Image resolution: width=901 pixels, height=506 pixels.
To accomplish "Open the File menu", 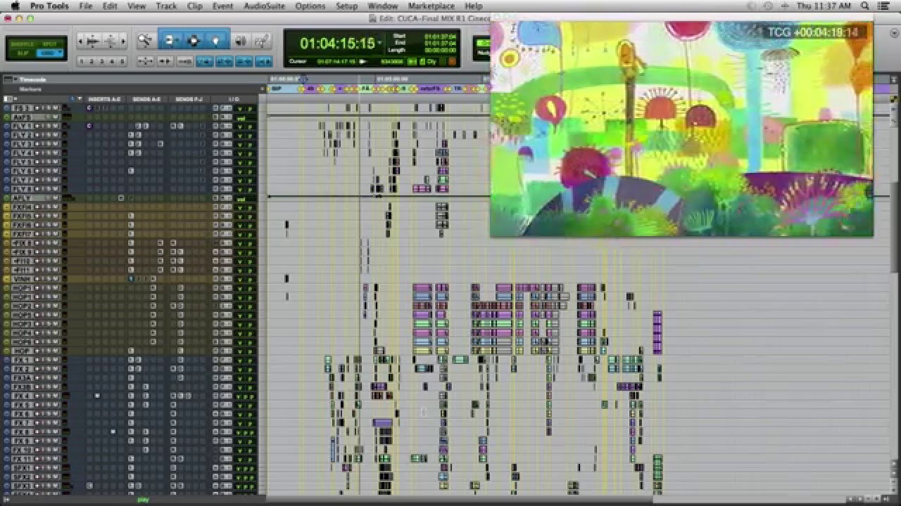I will coord(86,6).
